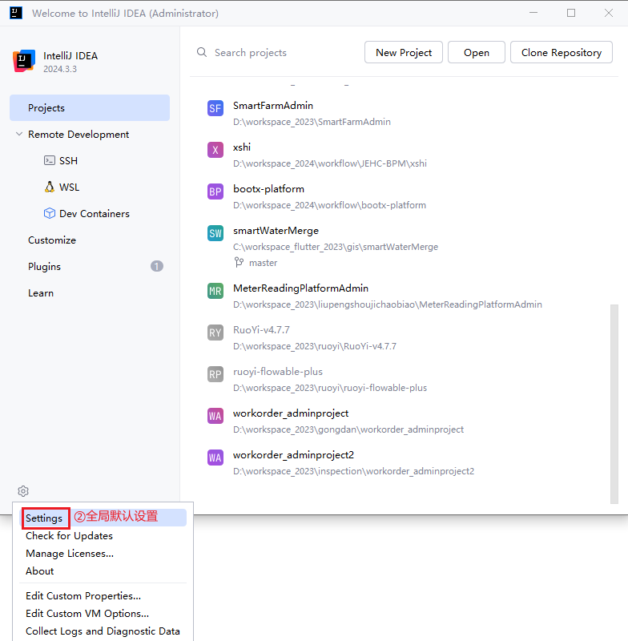
Task: Open the RuoYi-v4.7.7 project
Action: [261, 330]
